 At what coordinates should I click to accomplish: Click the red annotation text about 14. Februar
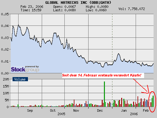pyautogui.click(x=101, y=75)
